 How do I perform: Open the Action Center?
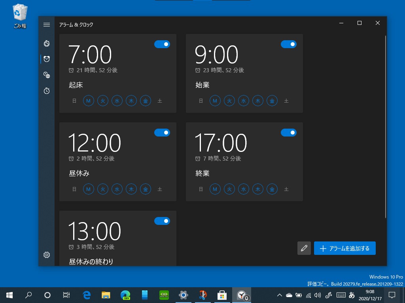click(391, 295)
